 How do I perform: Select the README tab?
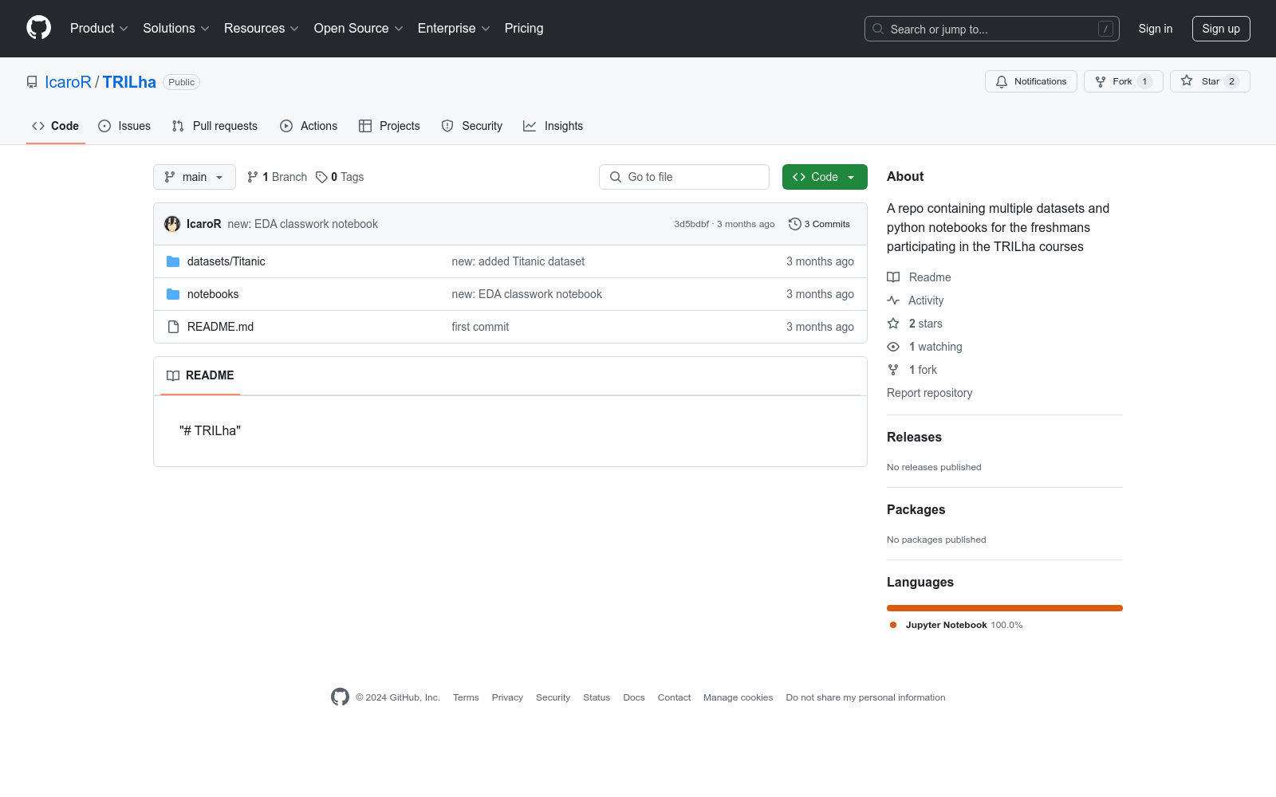[x=200, y=375]
